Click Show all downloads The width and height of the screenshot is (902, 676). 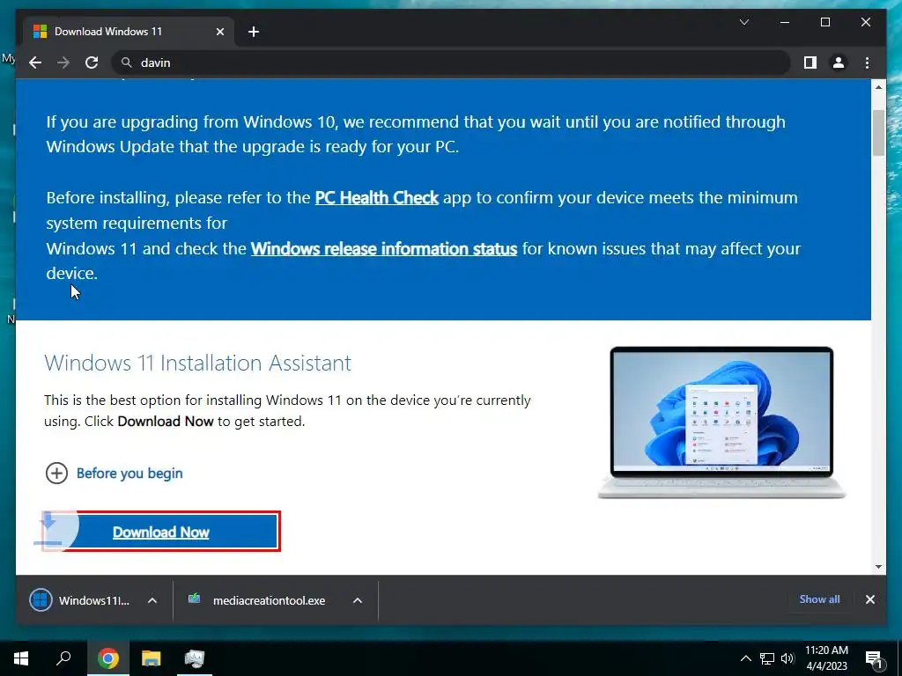click(x=819, y=599)
